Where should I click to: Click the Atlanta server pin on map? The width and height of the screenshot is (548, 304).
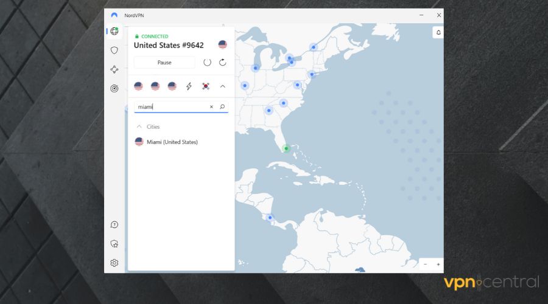tap(269, 111)
